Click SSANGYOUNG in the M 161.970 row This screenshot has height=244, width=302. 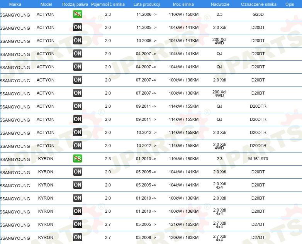[x=15, y=159]
